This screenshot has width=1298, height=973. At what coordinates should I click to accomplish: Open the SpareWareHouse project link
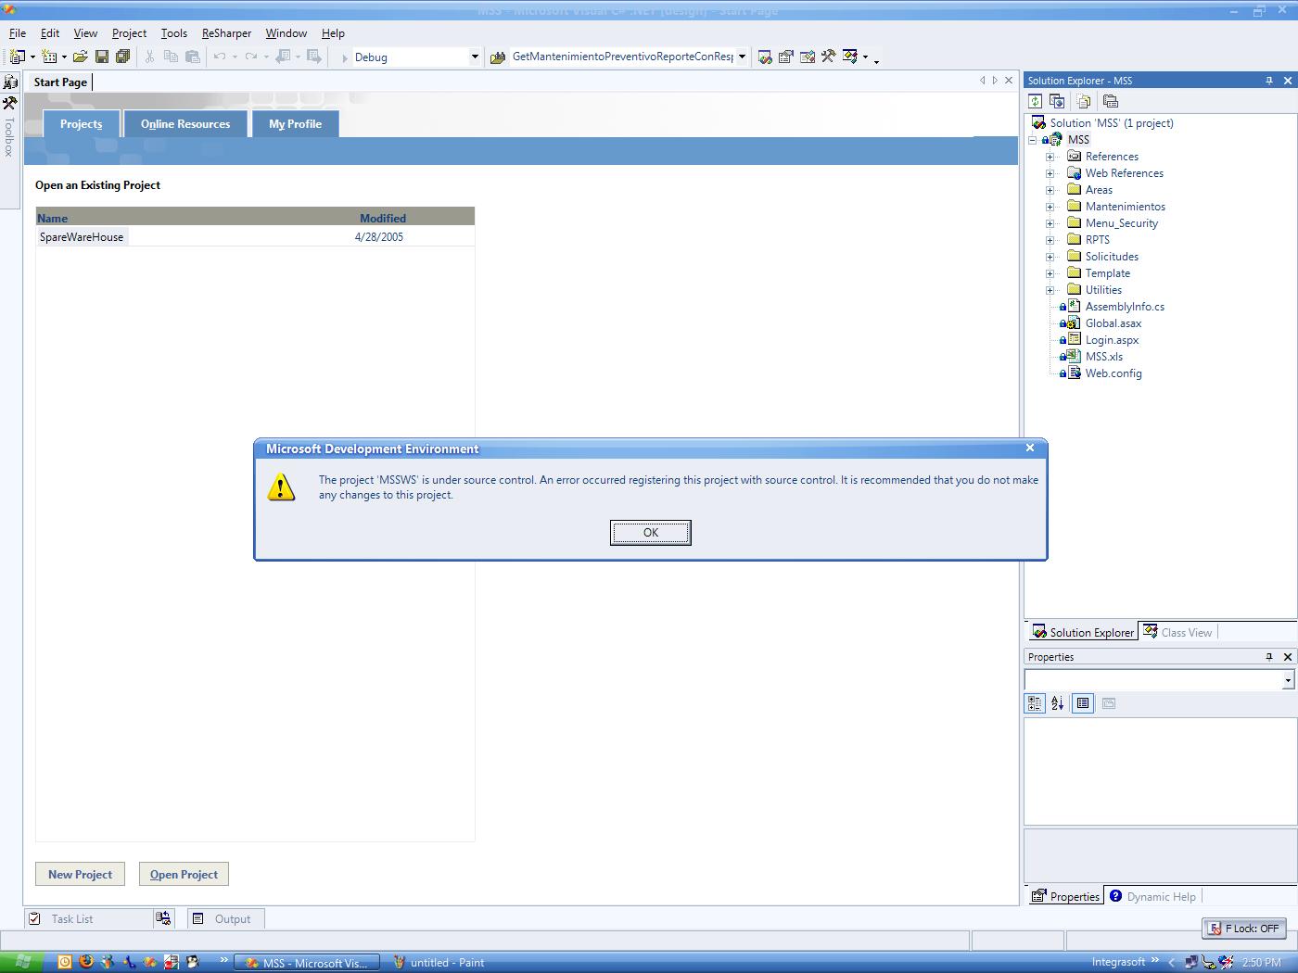click(82, 237)
